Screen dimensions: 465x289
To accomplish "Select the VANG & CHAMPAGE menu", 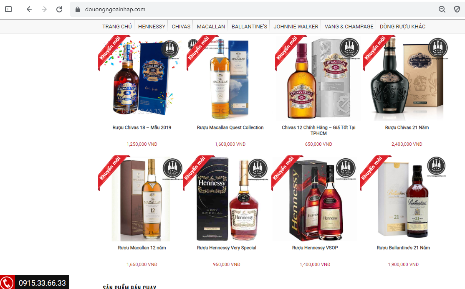I will coord(349,27).
